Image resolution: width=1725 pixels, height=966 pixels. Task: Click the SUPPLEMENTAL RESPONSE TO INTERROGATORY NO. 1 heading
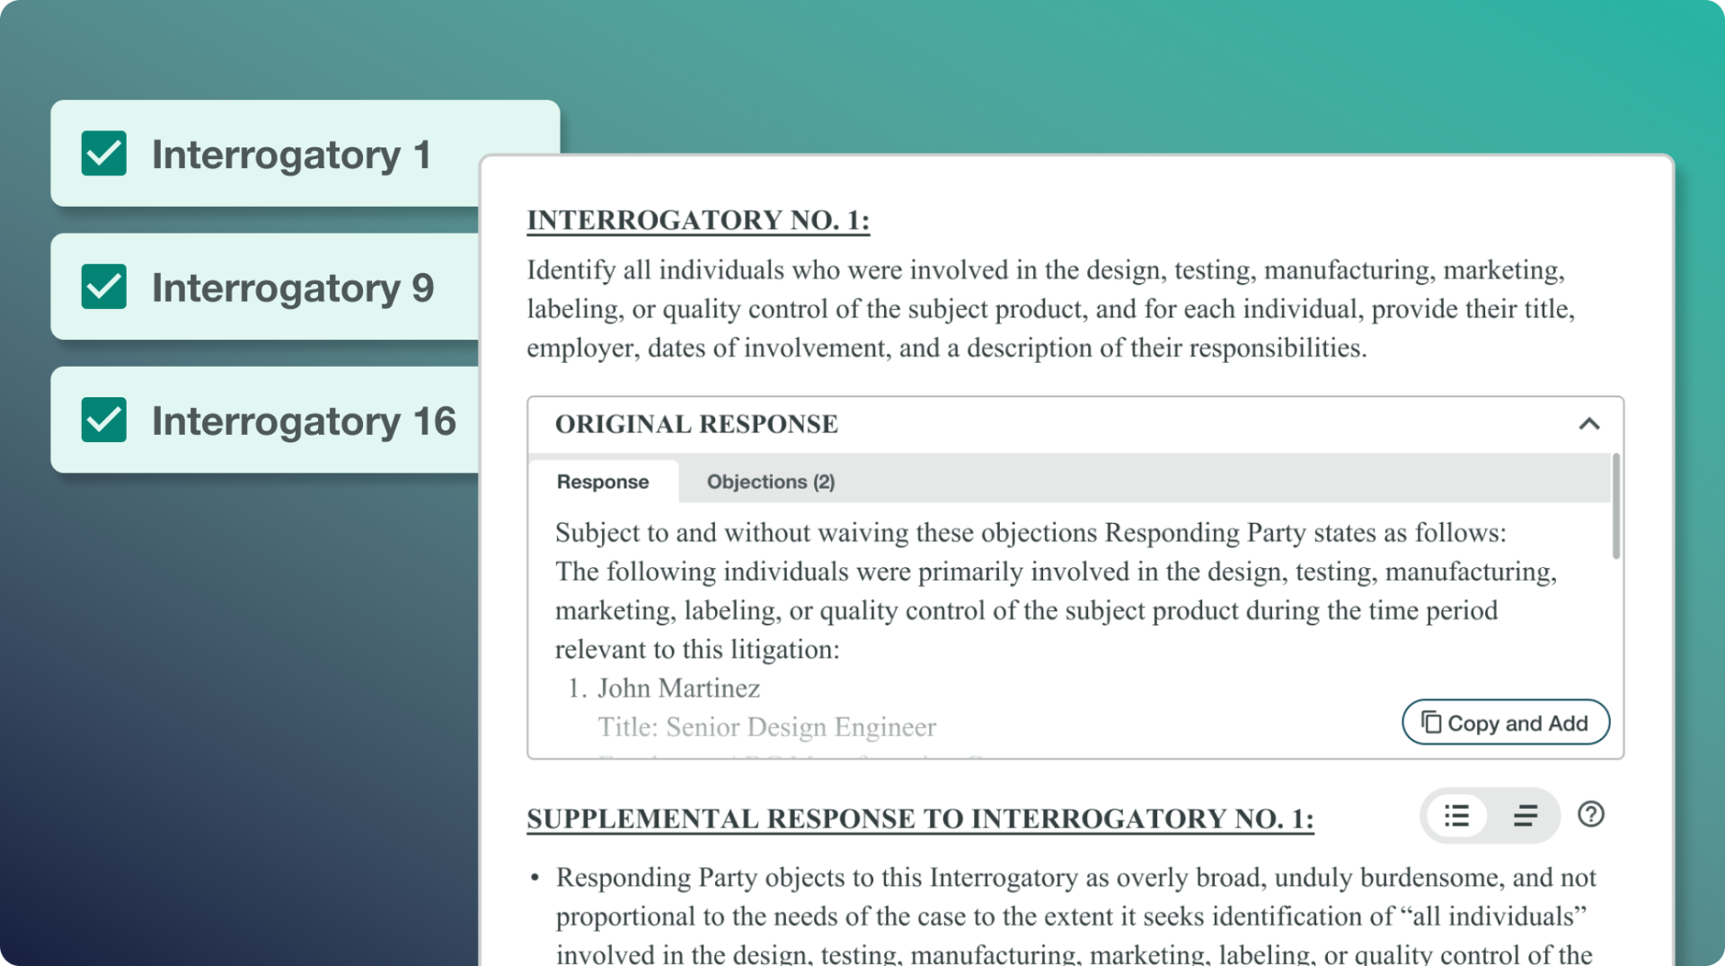point(919,819)
